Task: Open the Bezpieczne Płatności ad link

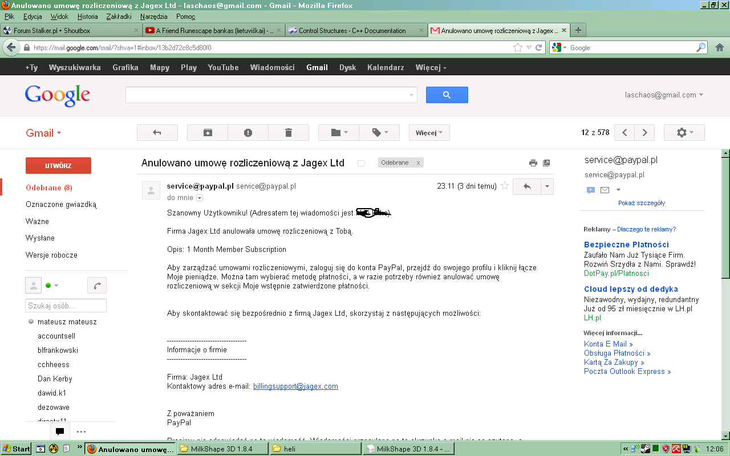Action: tap(626, 245)
